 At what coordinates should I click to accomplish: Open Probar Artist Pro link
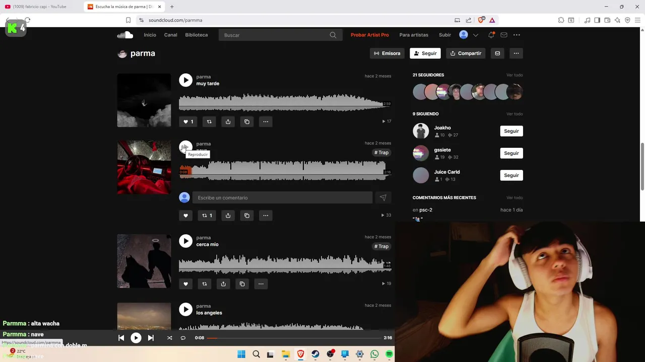coord(370,35)
